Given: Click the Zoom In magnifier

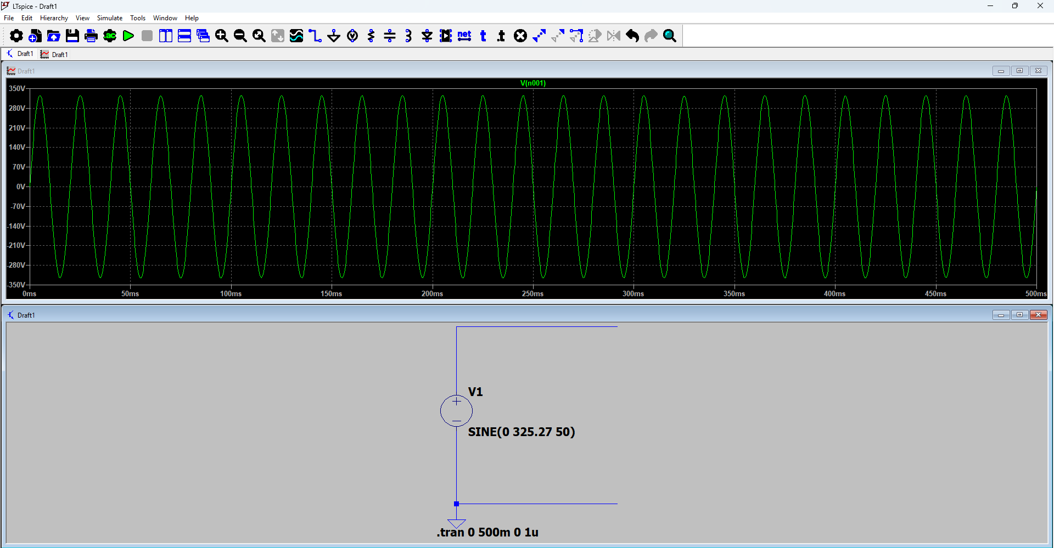Looking at the screenshot, I should coord(222,36).
